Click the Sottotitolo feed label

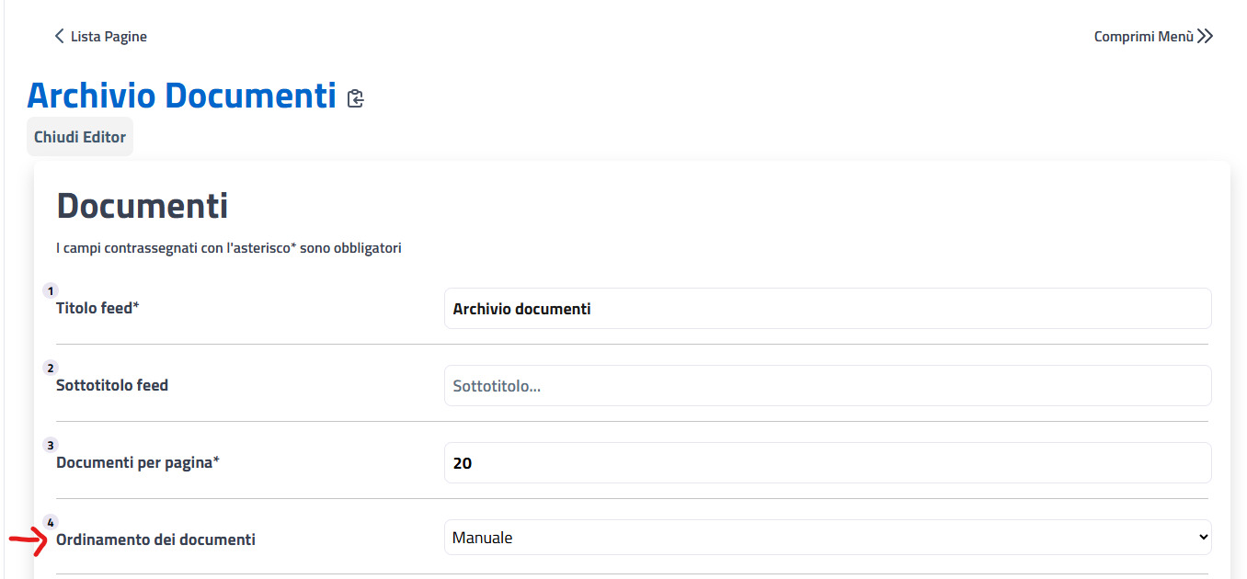(112, 385)
